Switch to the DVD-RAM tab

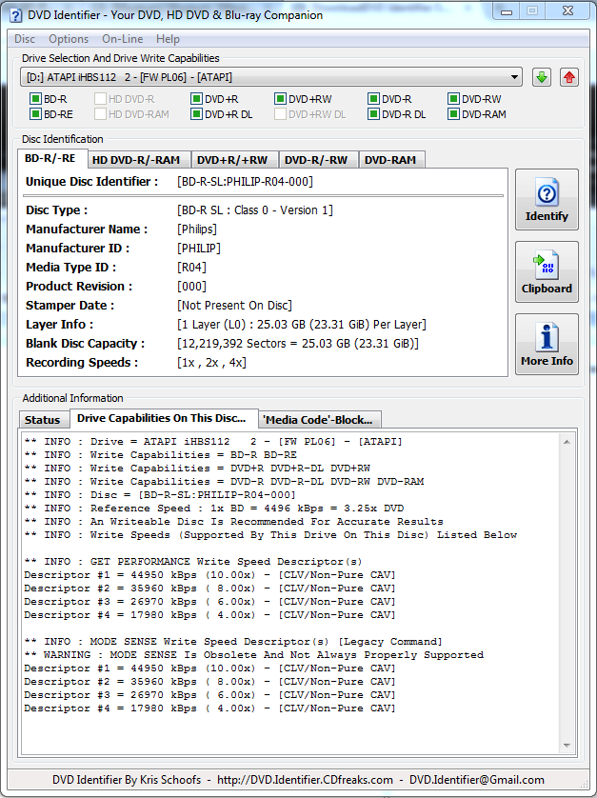click(x=390, y=160)
